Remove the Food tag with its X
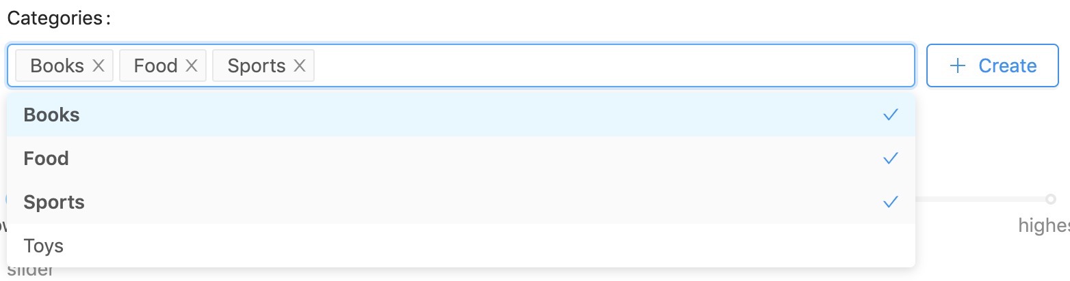This screenshot has width=1070, height=281. click(x=192, y=65)
